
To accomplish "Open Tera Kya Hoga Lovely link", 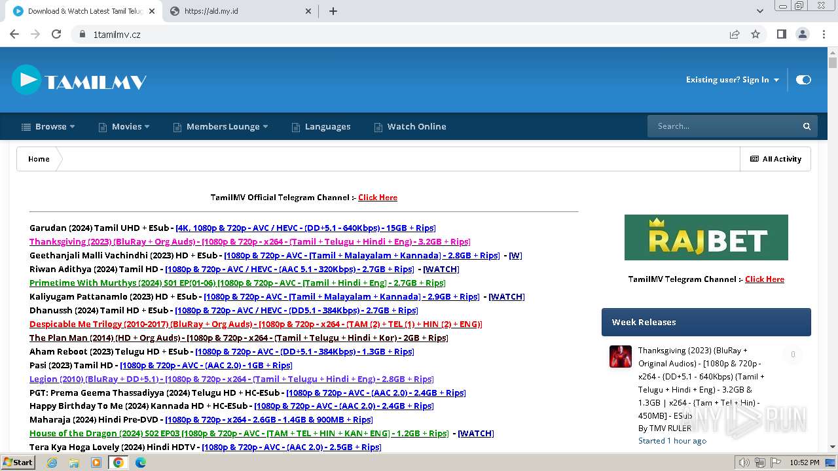I will click(x=291, y=447).
